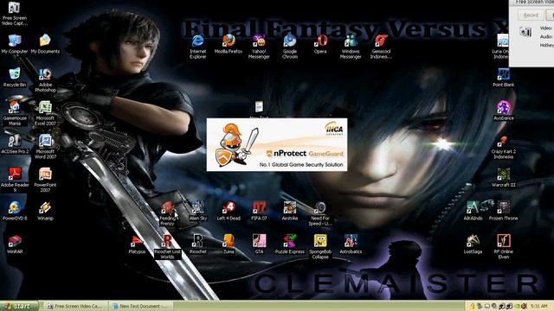Open Platypus game shortcut

click(137, 244)
